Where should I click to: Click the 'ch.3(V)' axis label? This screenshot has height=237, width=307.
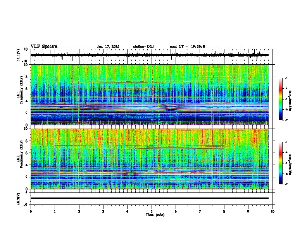(19, 199)
